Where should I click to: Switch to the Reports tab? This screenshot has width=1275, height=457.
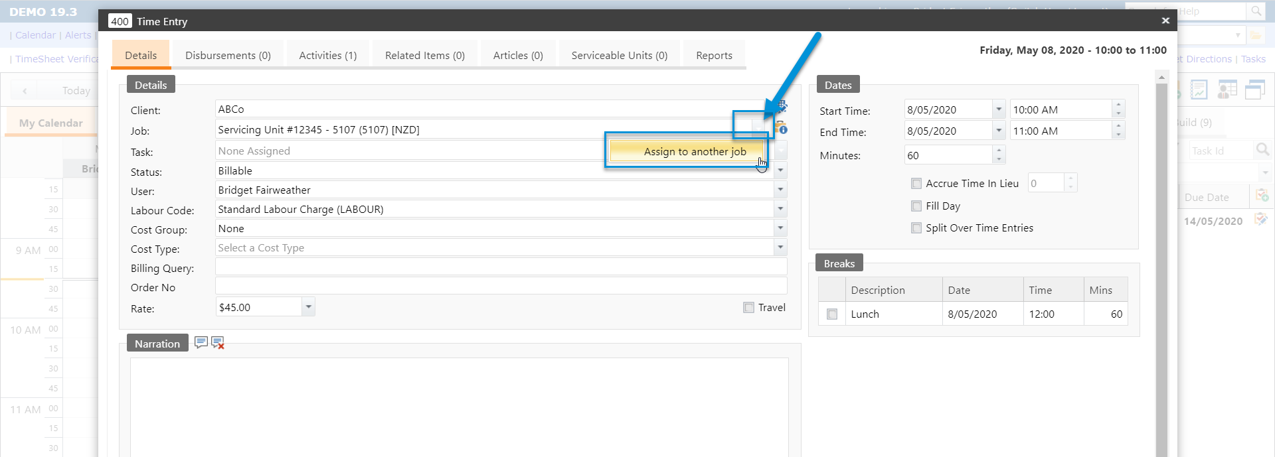tap(714, 55)
